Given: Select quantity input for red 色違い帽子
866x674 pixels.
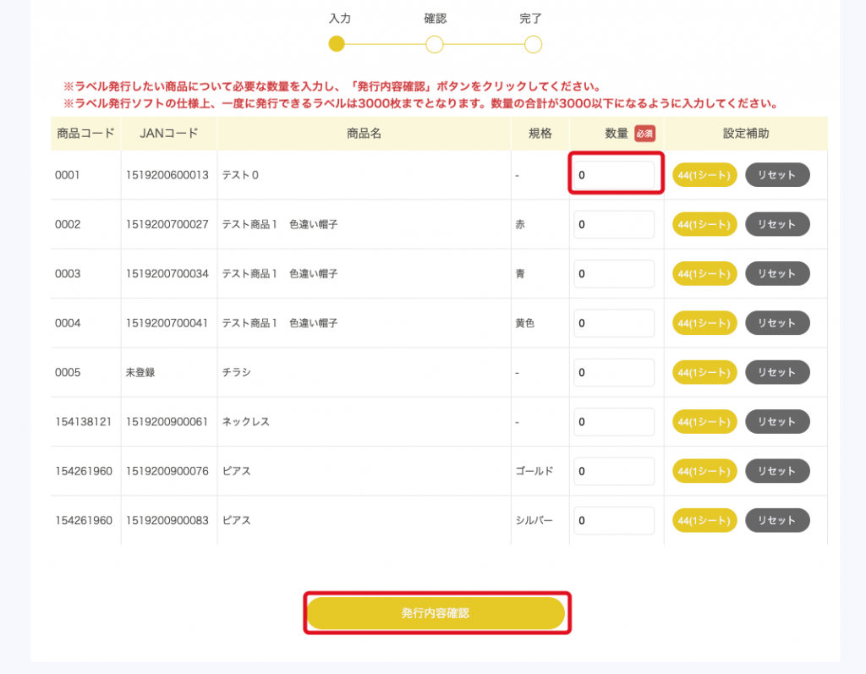Looking at the screenshot, I should 614,224.
